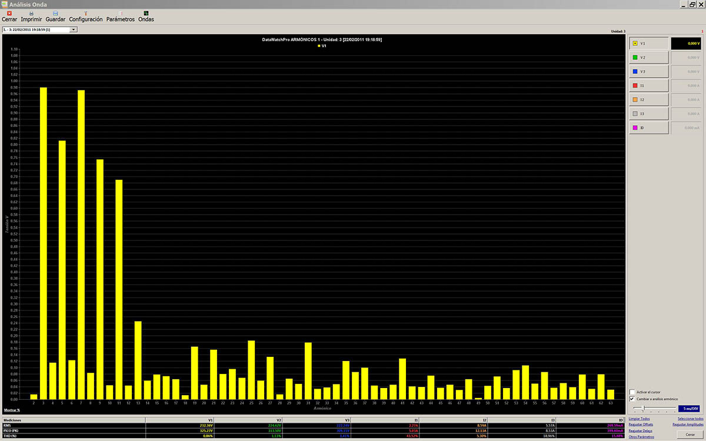Minimize the Análisis Onda window

click(x=684, y=4)
